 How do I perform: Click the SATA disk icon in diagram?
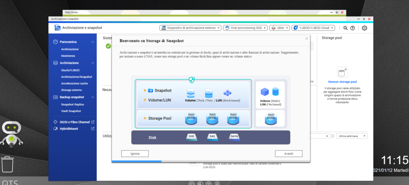234,137
